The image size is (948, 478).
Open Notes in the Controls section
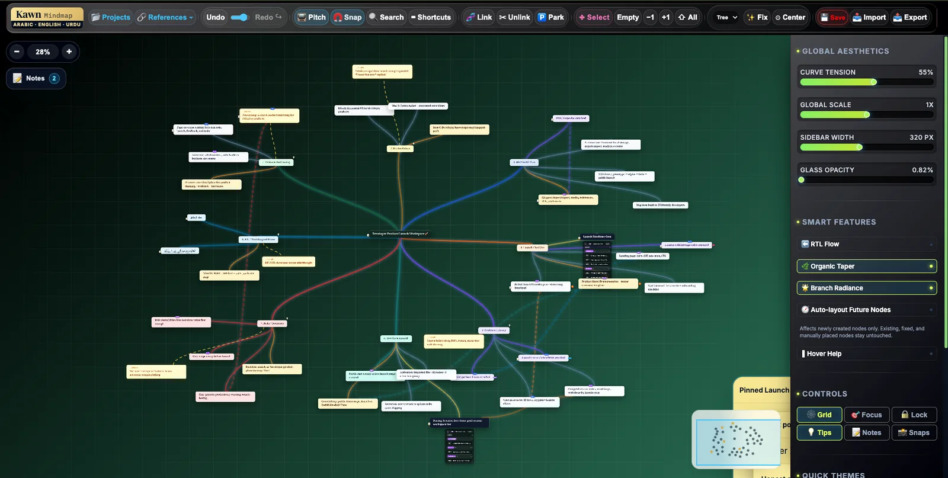click(x=867, y=432)
